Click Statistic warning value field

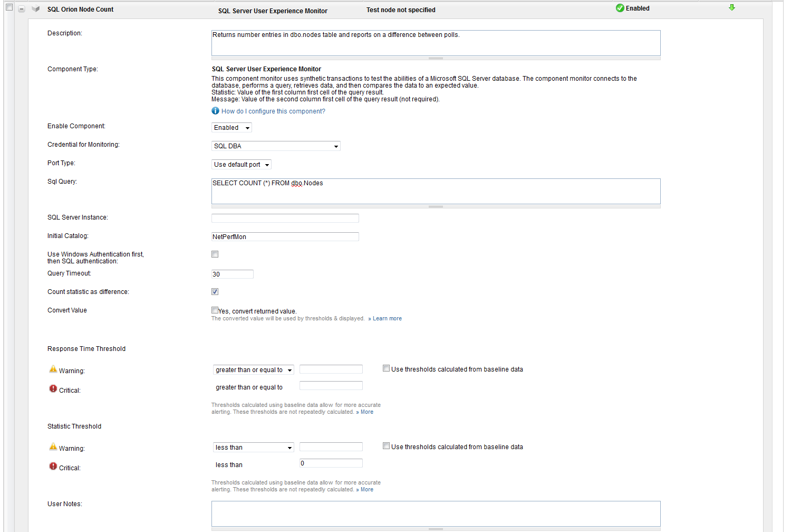tap(331, 447)
